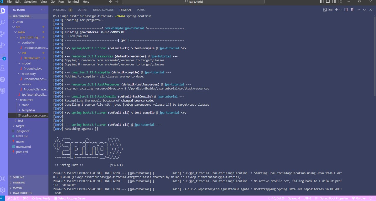Collapse the src folder

tap(28, 27)
